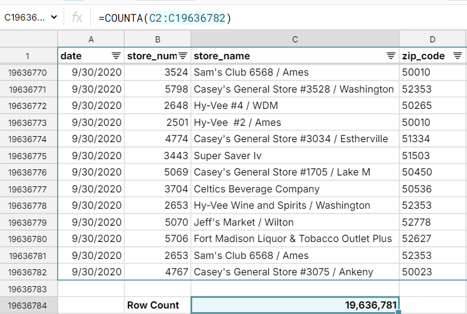
Task: Select cell showing 19,636,781 total
Action: tap(295, 306)
